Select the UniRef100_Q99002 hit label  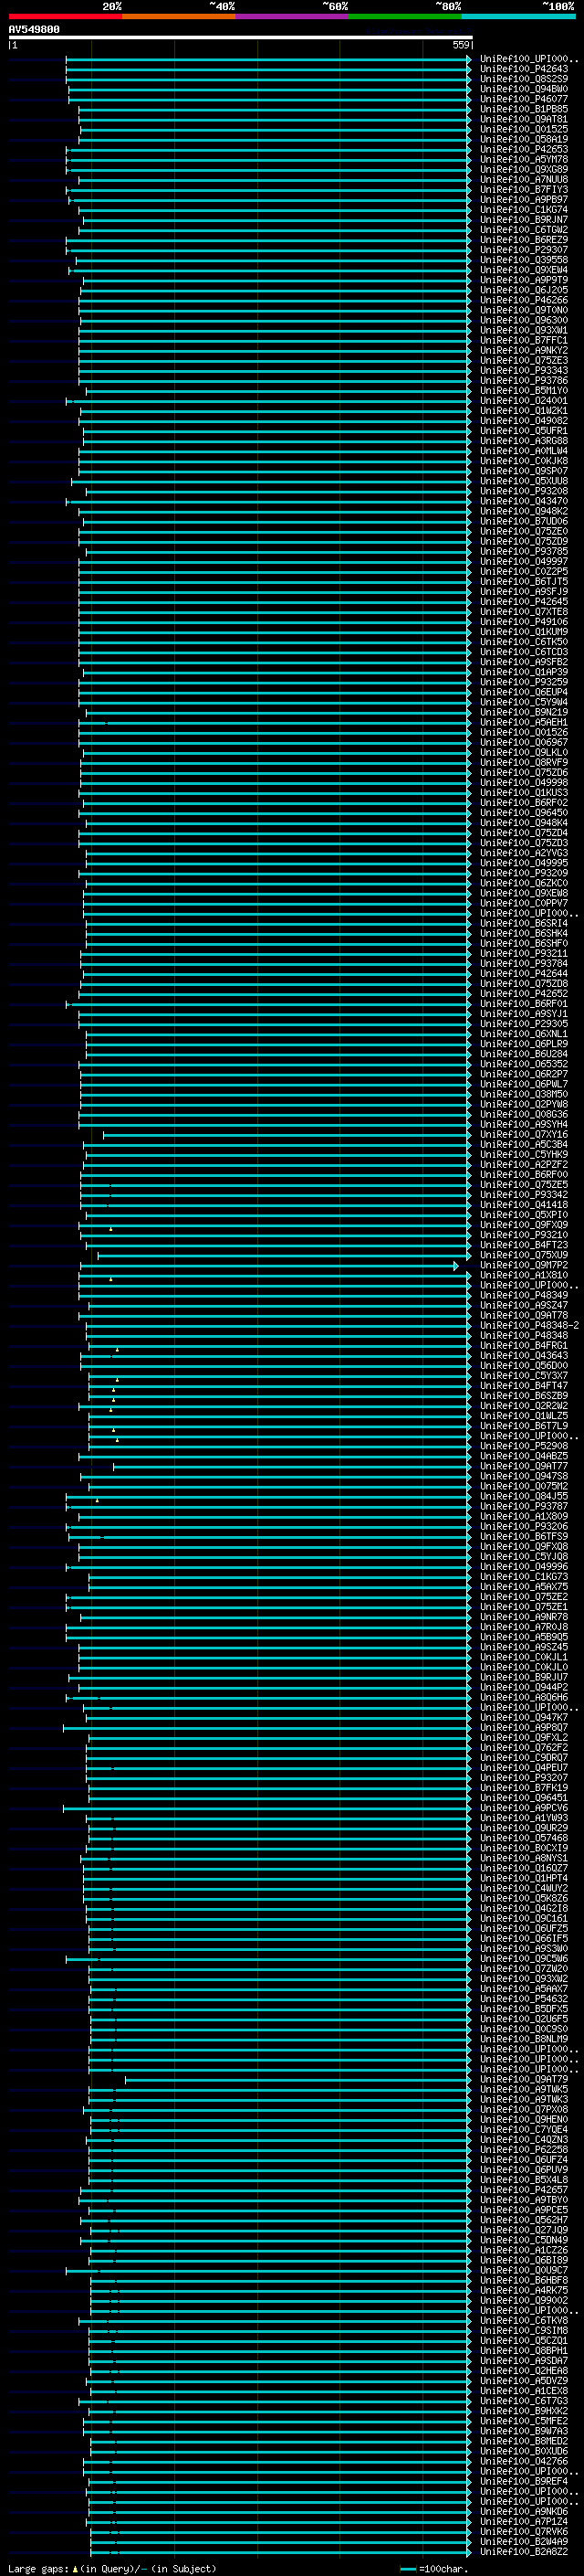524,2300
